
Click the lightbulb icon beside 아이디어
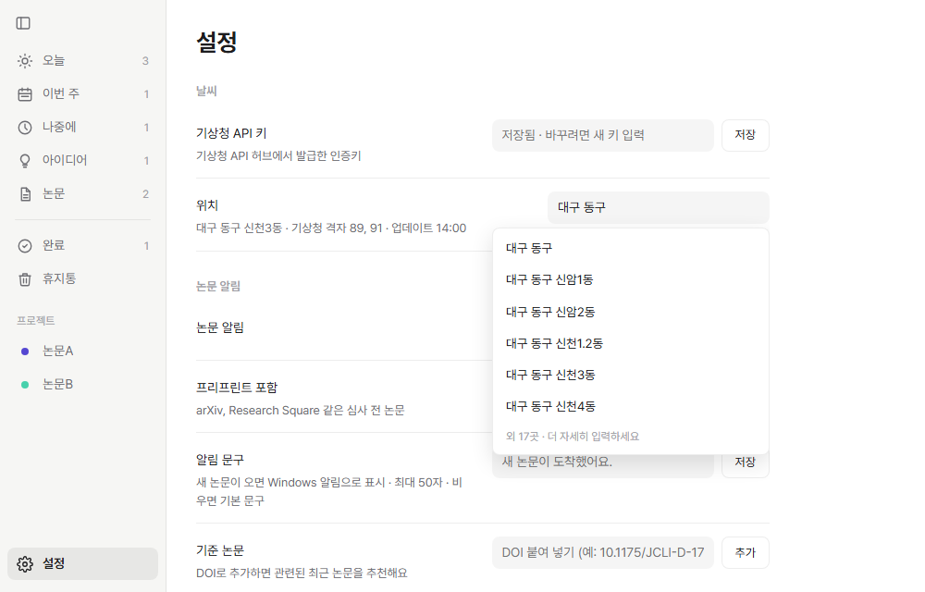point(25,161)
